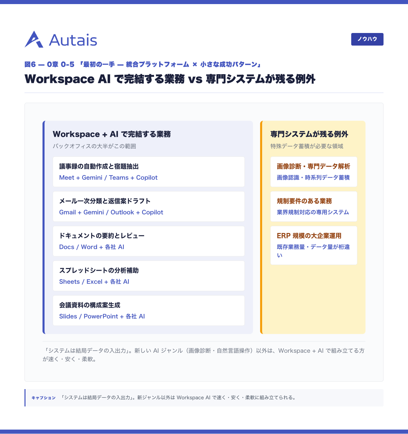Click Docs / Word + 各社 AI text
Screen dimensions: 408x434
click(x=92, y=247)
